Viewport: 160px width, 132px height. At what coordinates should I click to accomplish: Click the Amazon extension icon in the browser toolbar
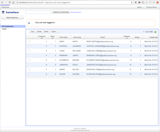(135, 2)
